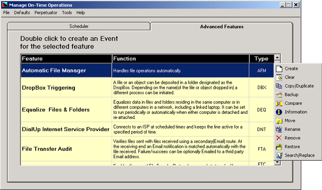Select File Transfer Audit feature
This screenshot has height=190, width=322.
(66, 149)
